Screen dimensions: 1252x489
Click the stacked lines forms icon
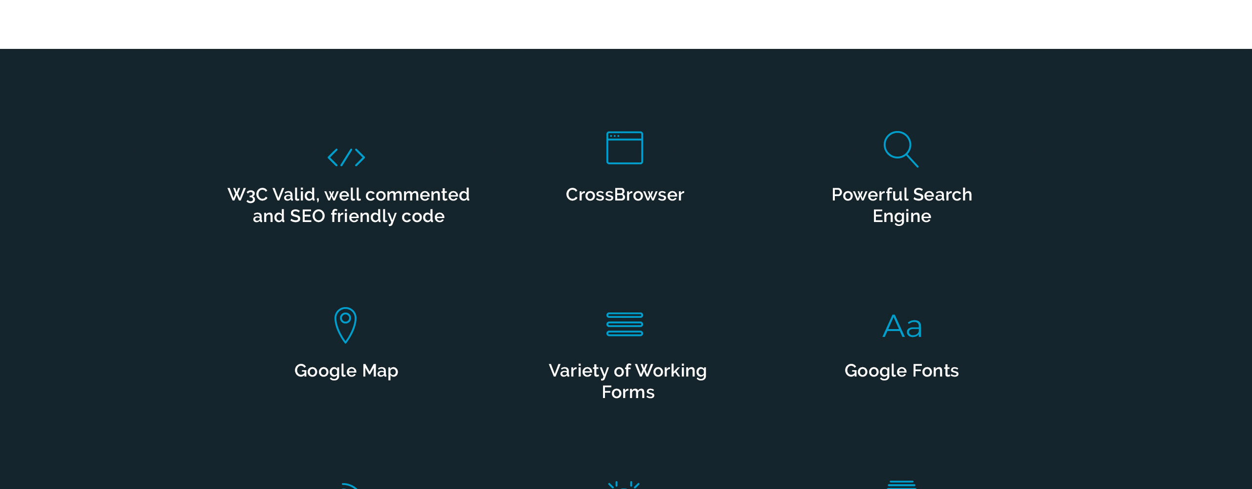click(625, 324)
